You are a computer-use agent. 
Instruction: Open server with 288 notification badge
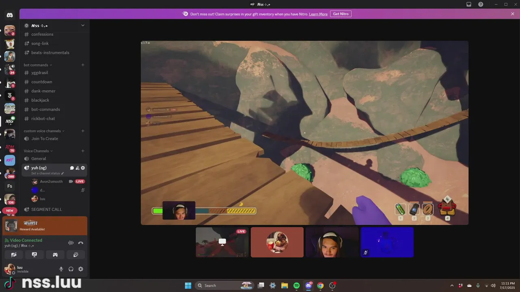(10, 173)
